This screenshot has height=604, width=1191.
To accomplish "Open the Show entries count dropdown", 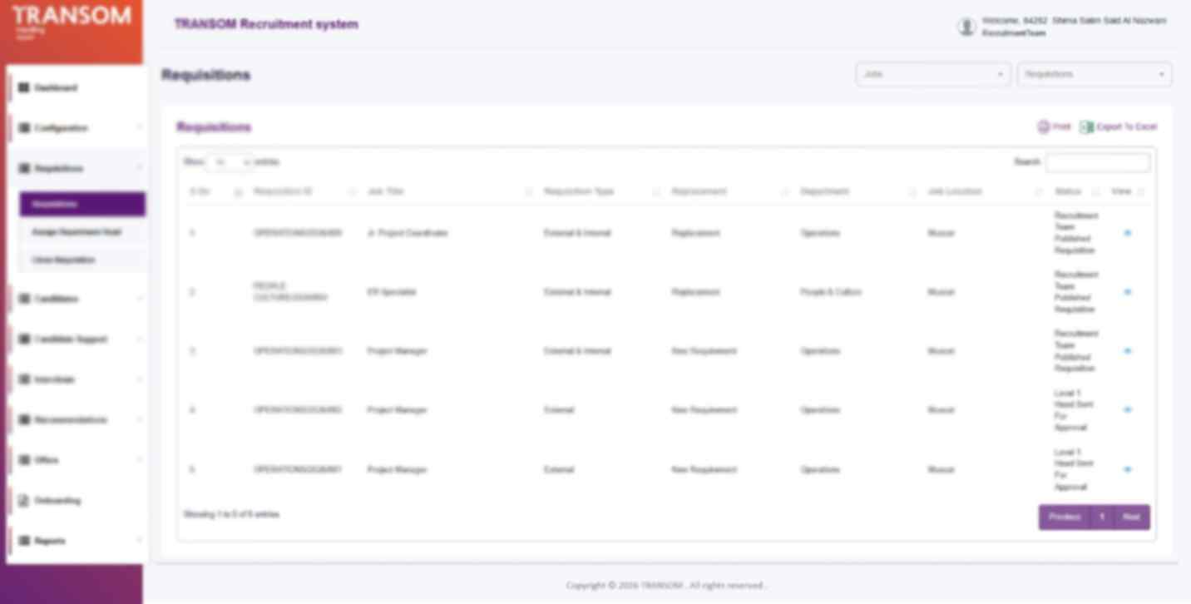I will click(x=230, y=162).
